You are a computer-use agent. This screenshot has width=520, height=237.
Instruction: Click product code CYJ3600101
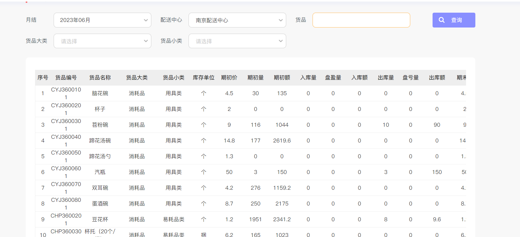pyautogui.click(x=66, y=93)
